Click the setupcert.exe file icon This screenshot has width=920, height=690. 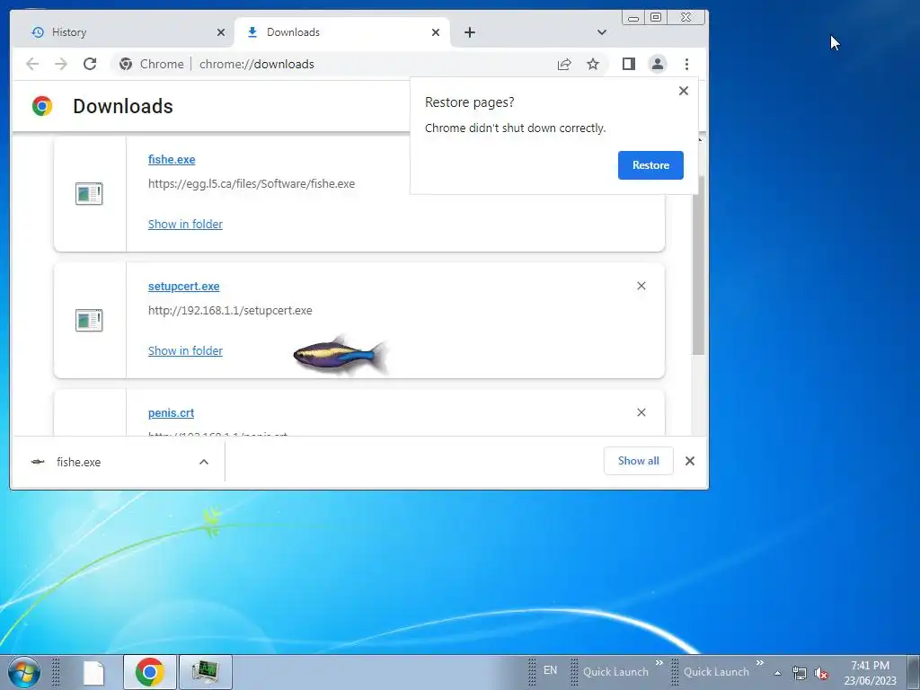pyautogui.click(x=89, y=321)
